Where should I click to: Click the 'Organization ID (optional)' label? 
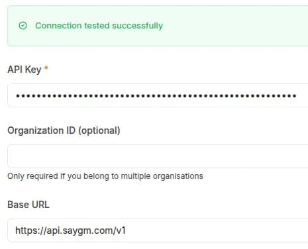[x=64, y=130]
